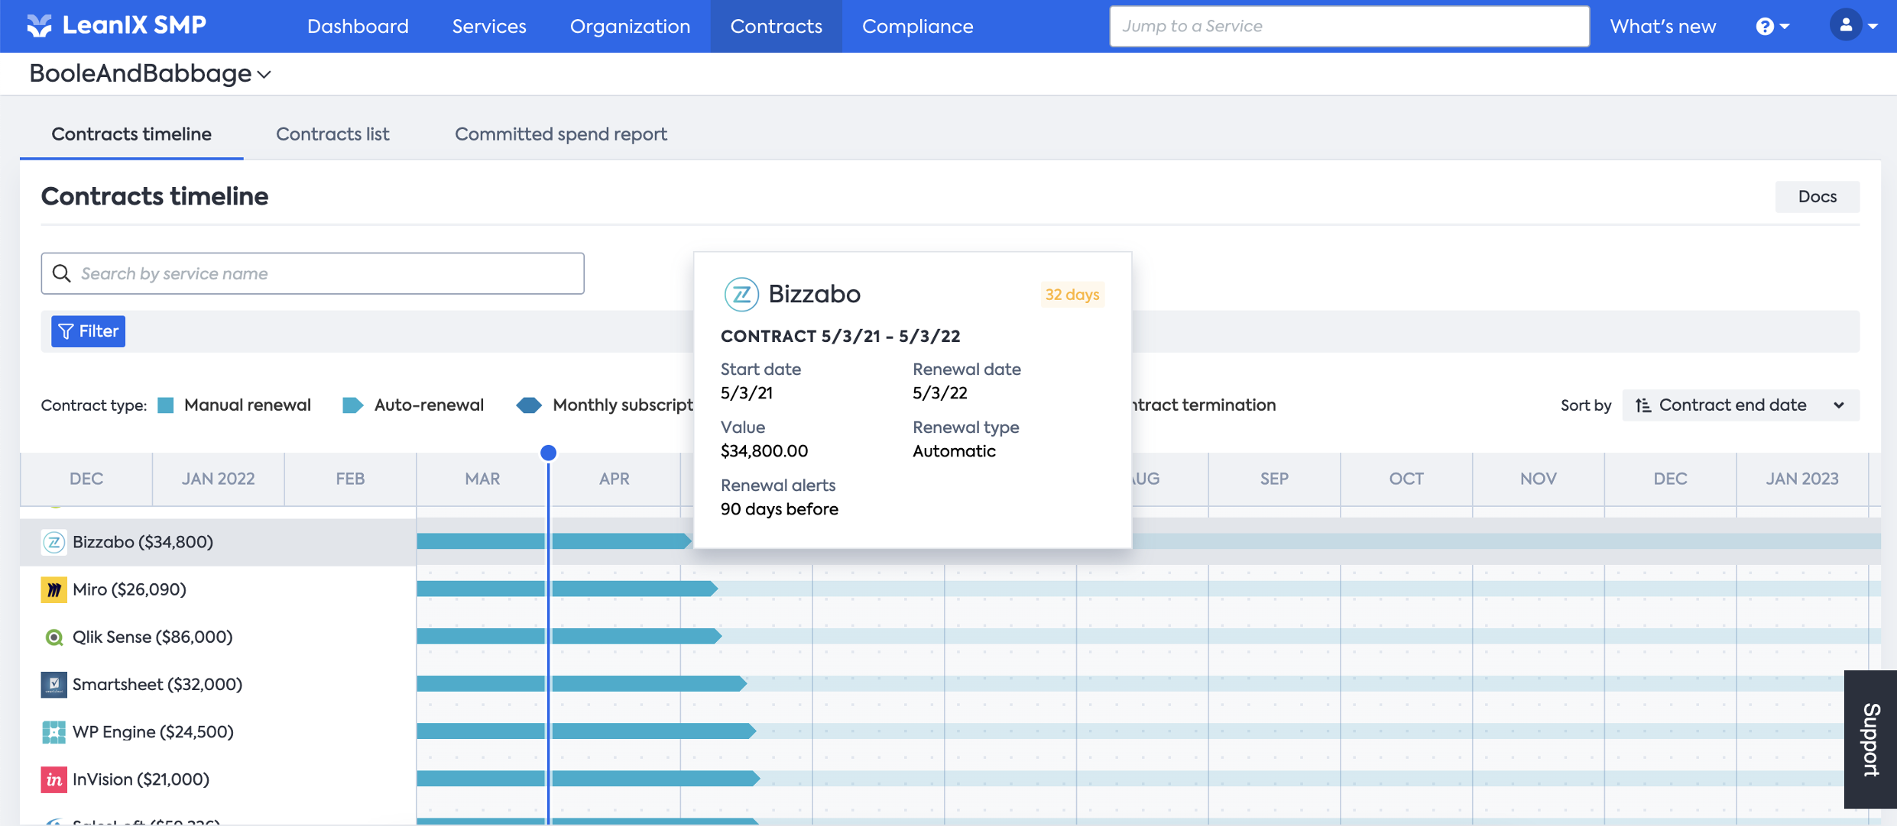Viewport: 1897px width, 826px height.
Task: Open the Docs button
Action: click(x=1817, y=197)
